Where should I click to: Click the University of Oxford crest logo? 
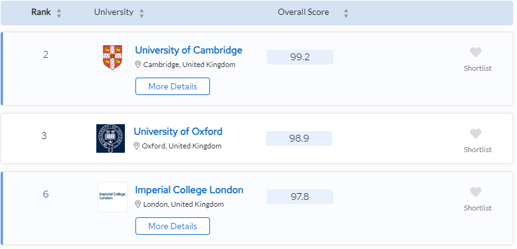pos(111,138)
